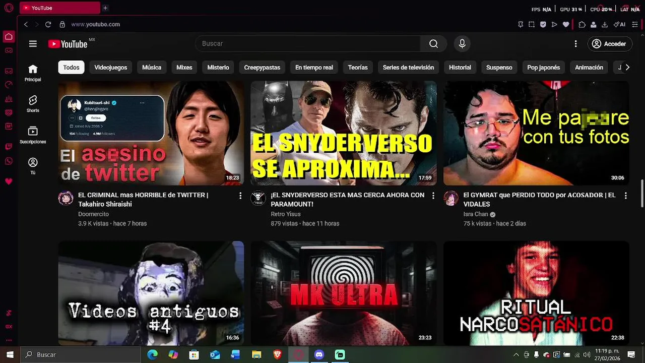Click the snapshot capture icon in toolbar

point(532,24)
